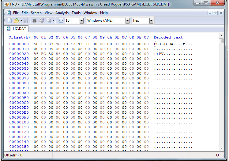Screen dimensions: 229x161
Task: Open the hex offset base dropdown
Action: click(x=151, y=20)
